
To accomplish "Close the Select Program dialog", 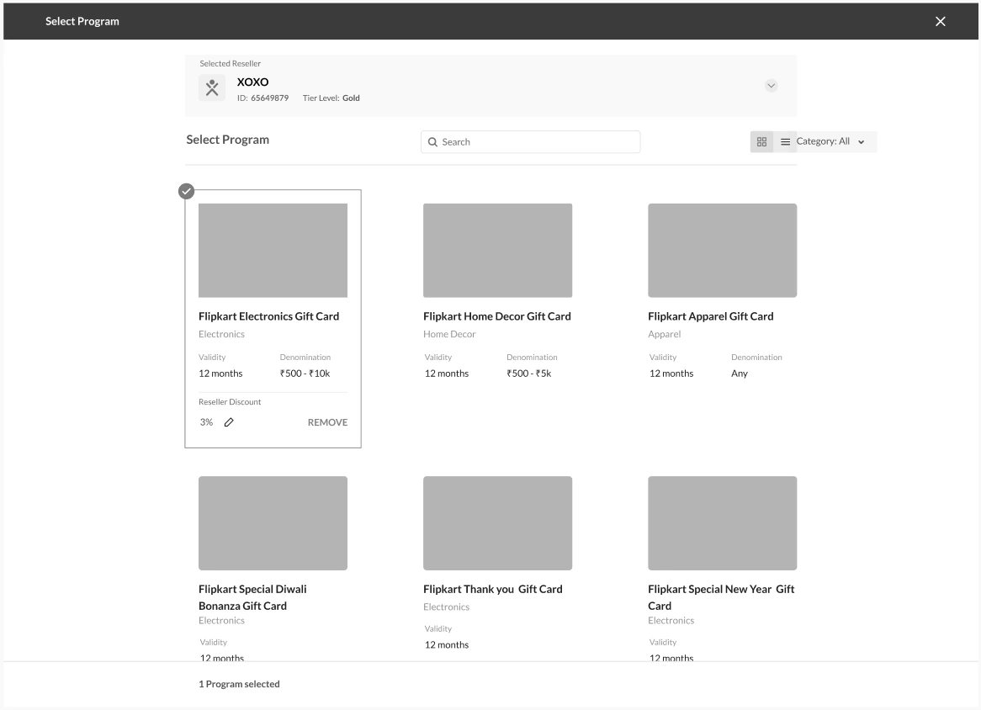I will click(940, 21).
